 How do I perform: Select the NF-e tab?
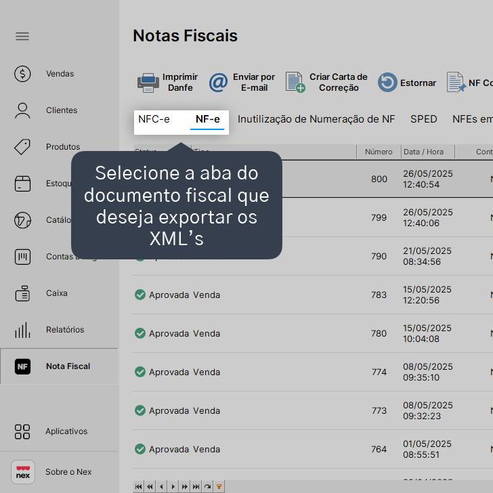[x=207, y=119]
